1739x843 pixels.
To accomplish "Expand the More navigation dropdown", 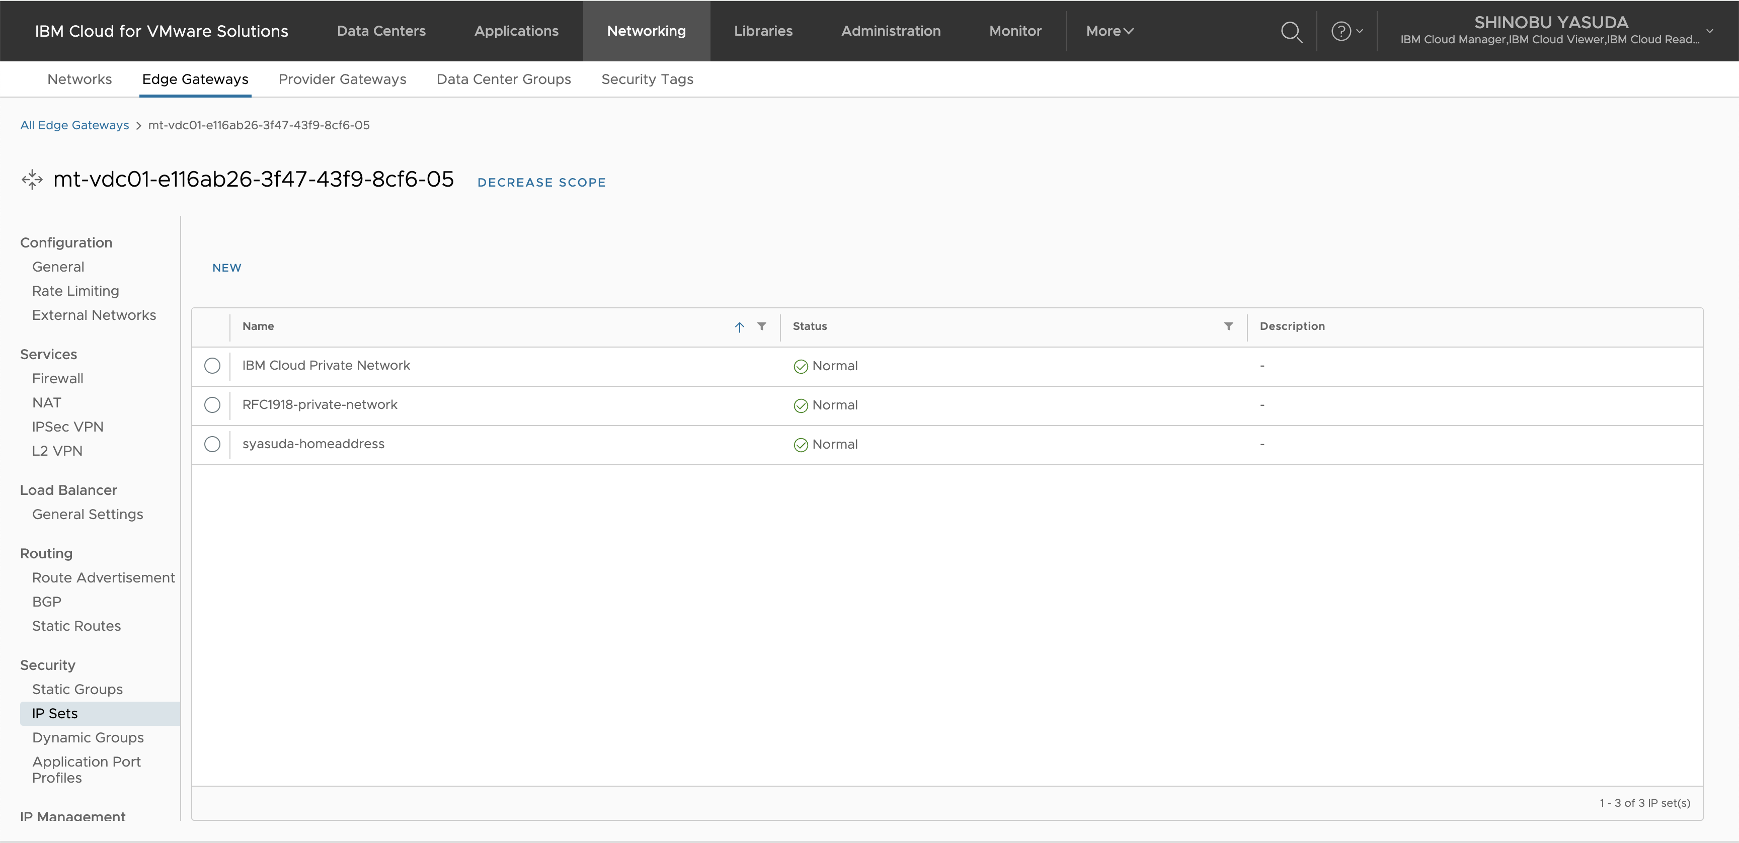I will pyautogui.click(x=1109, y=31).
